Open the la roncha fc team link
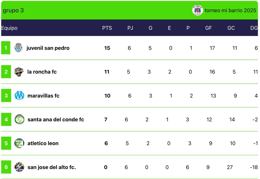This screenshot has width=260, height=179. pos(42,72)
